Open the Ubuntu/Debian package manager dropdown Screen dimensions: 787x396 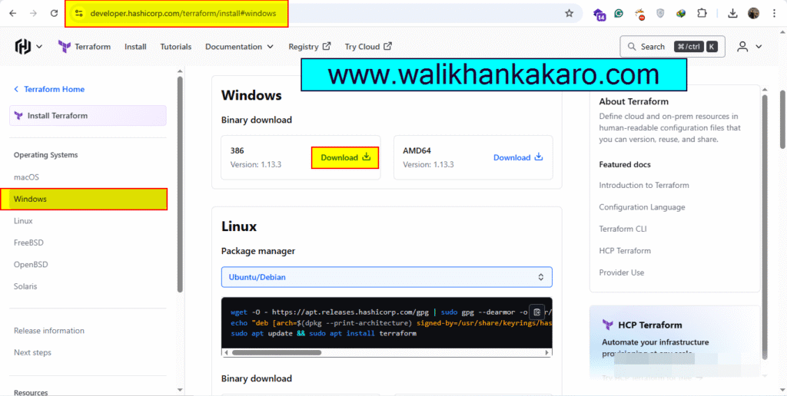point(386,277)
